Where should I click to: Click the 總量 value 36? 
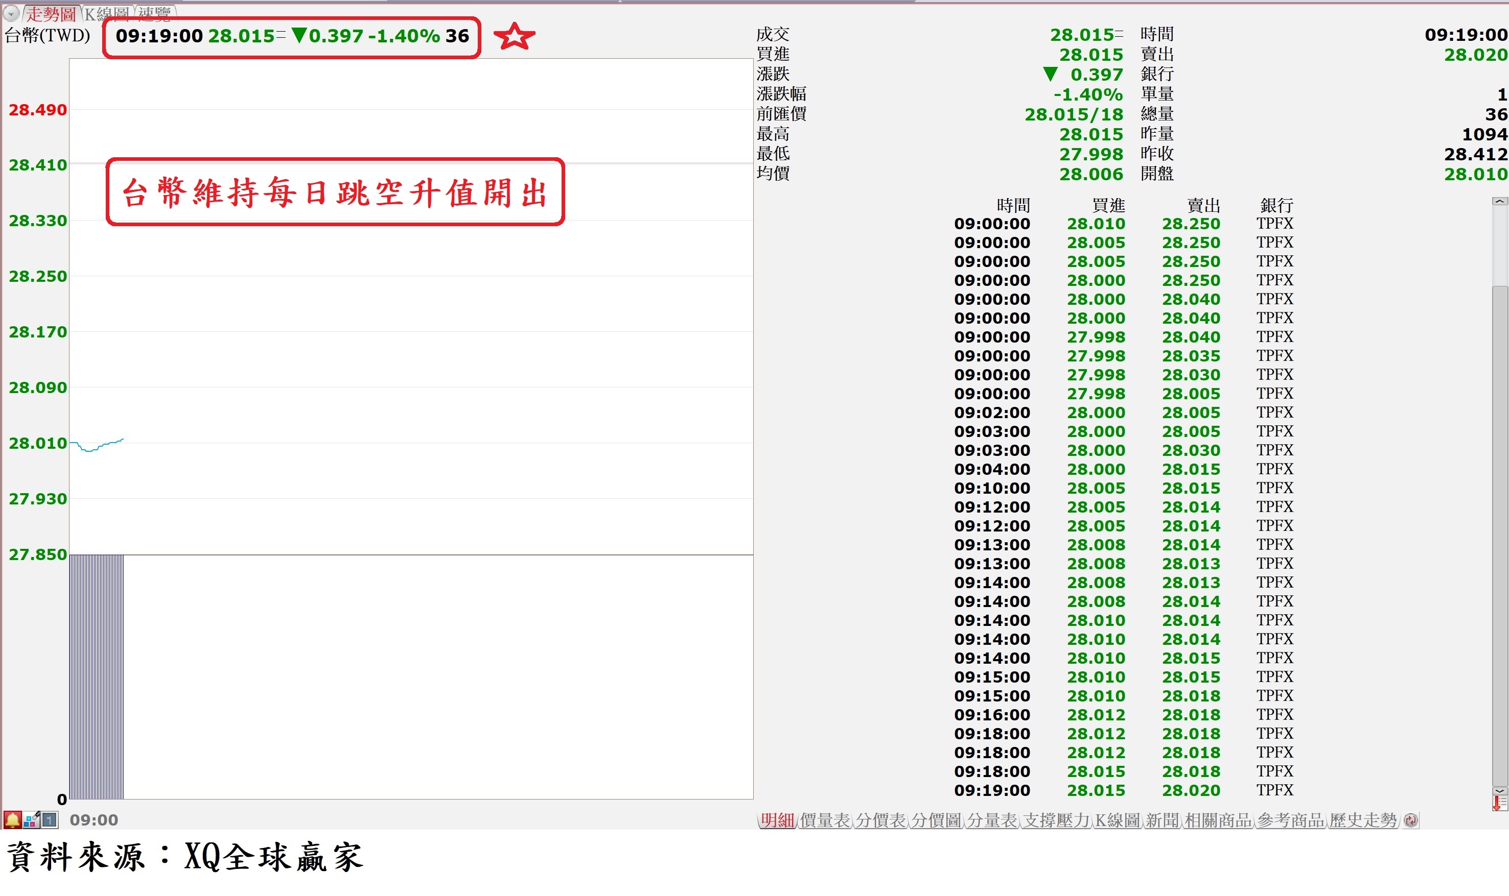click(1496, 114)
